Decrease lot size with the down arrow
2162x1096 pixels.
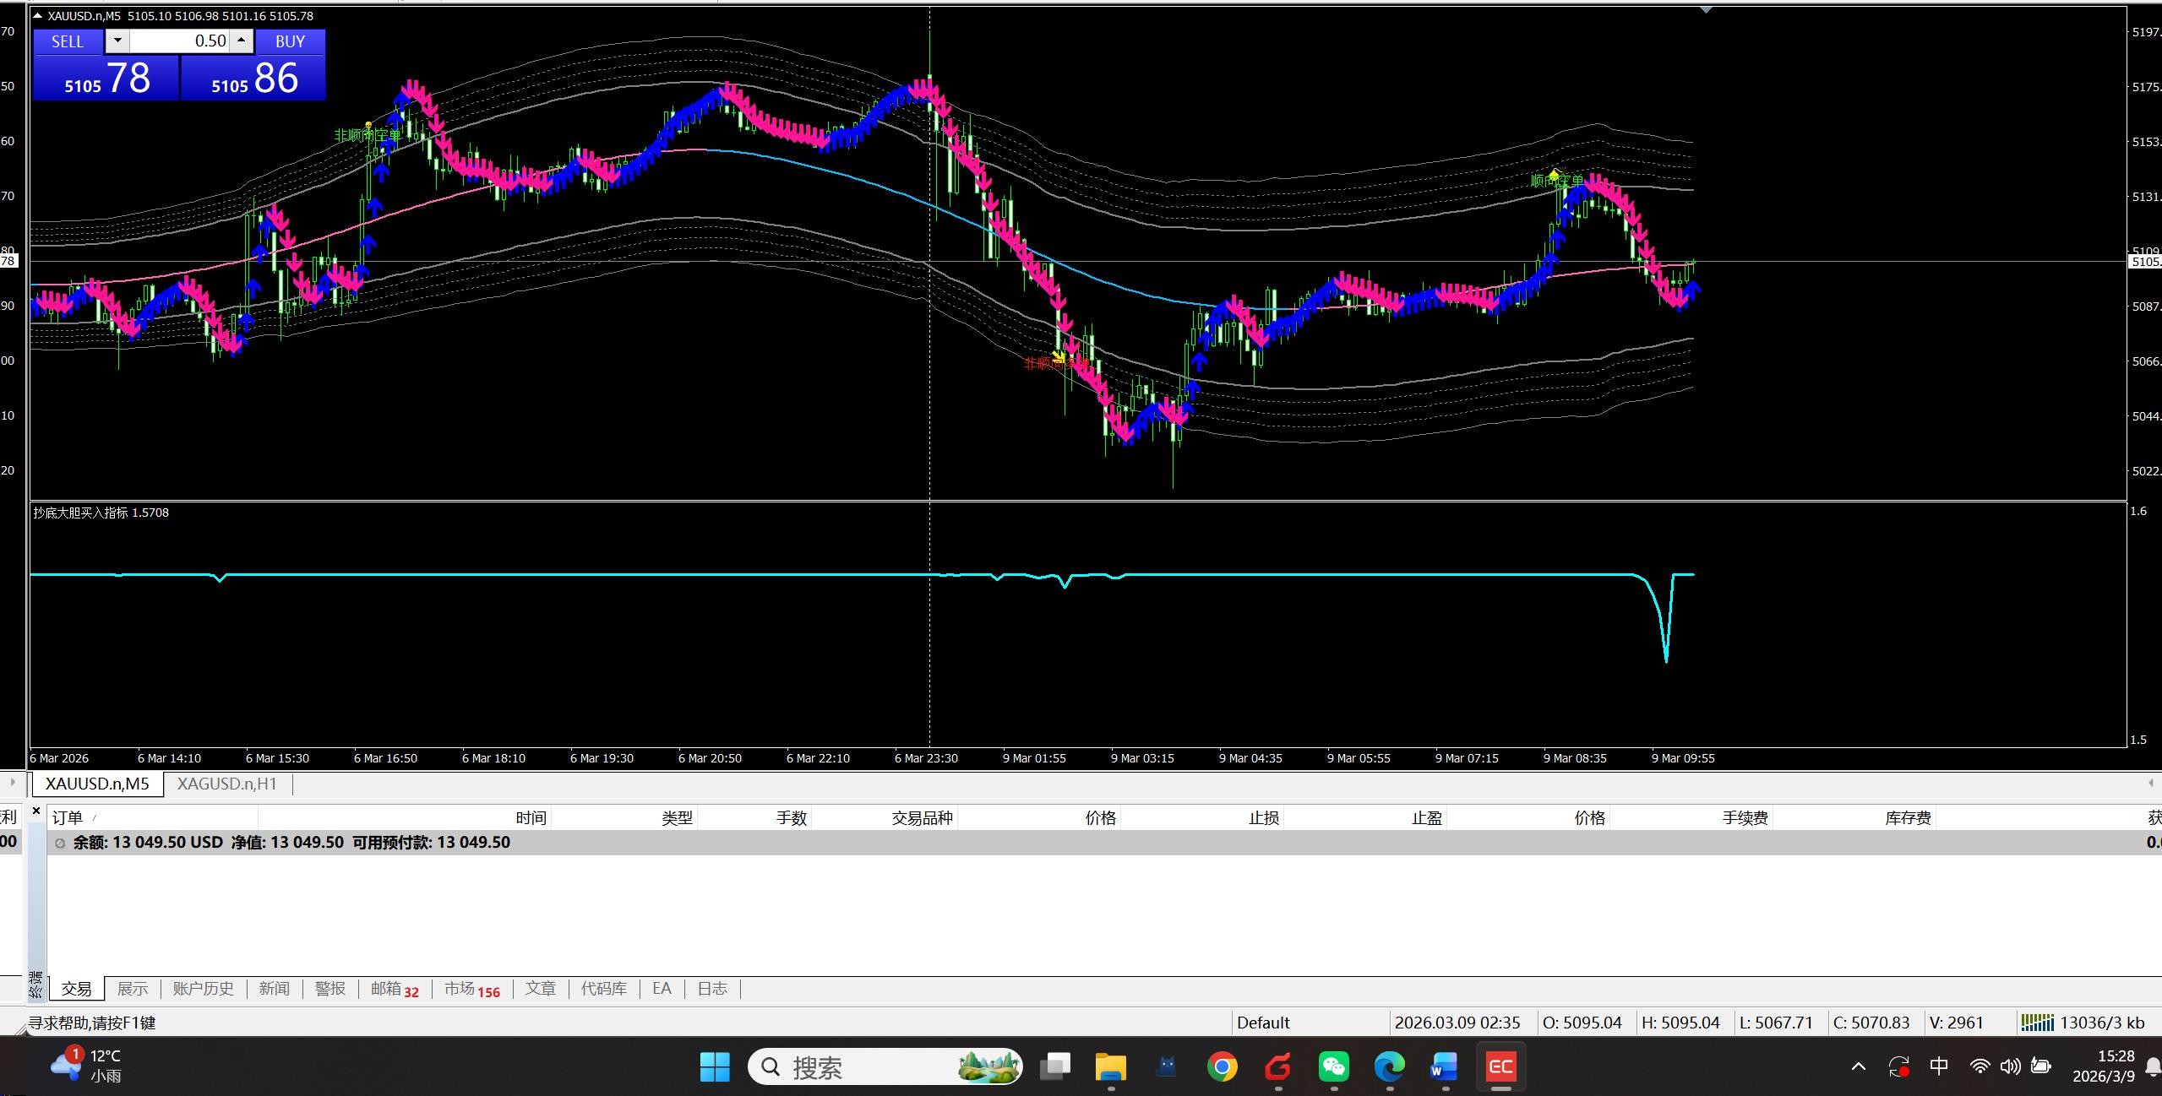click(117, 41)
